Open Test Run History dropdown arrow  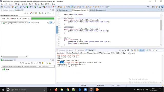50,13
